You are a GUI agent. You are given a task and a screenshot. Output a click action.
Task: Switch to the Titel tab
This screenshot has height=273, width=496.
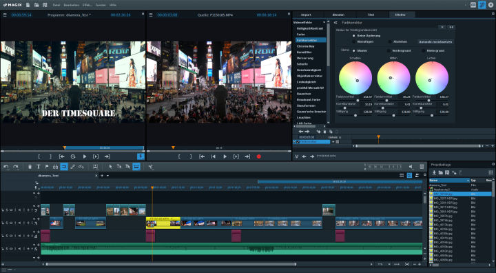point(371,15)
